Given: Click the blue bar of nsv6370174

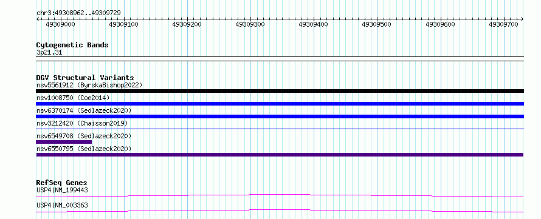Looking at the screenshot, I should tap(280, 116).
